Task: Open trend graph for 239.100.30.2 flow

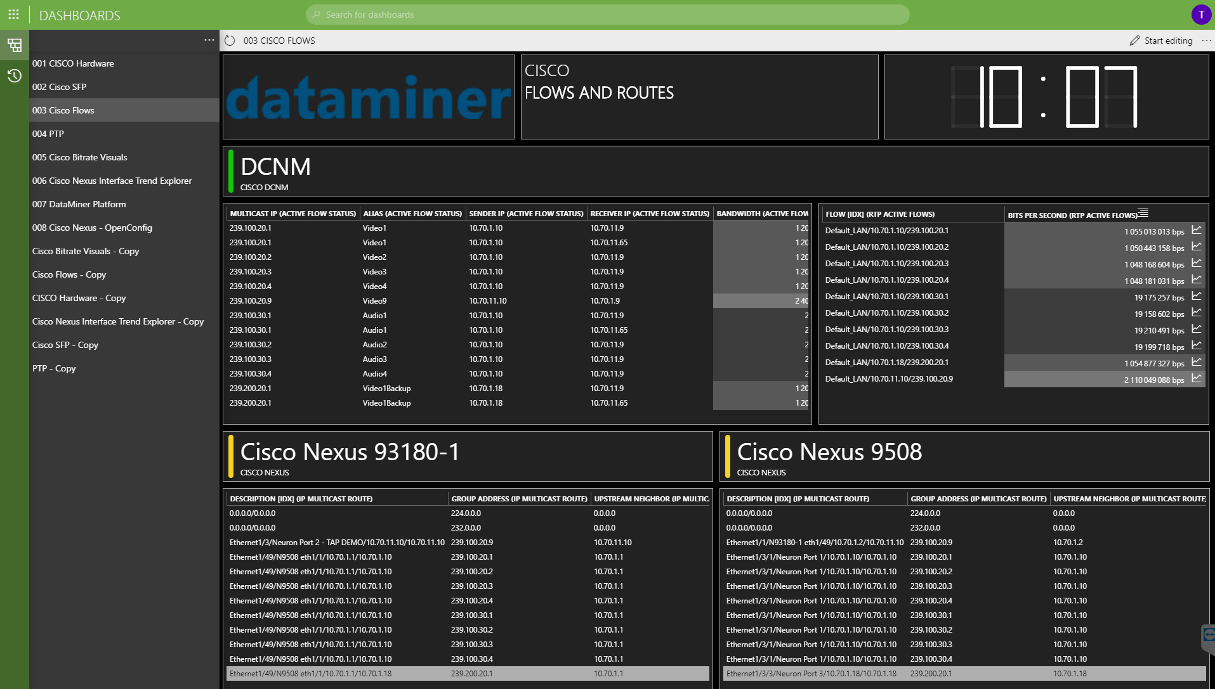Action: [x=1196, y=312]
